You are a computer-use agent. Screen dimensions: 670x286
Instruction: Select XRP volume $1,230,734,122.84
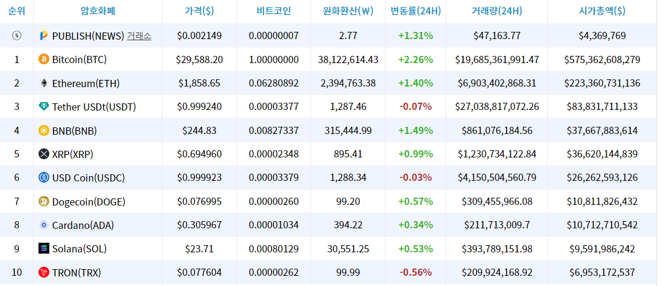pyautogui.click(x=497, y=154)
